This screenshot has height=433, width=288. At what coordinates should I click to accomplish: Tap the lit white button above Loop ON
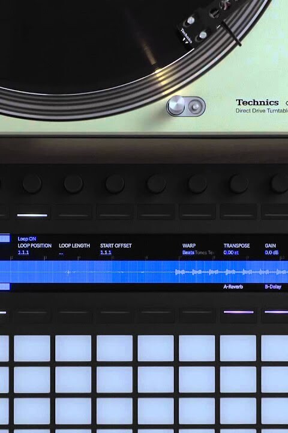coord(32,215)
